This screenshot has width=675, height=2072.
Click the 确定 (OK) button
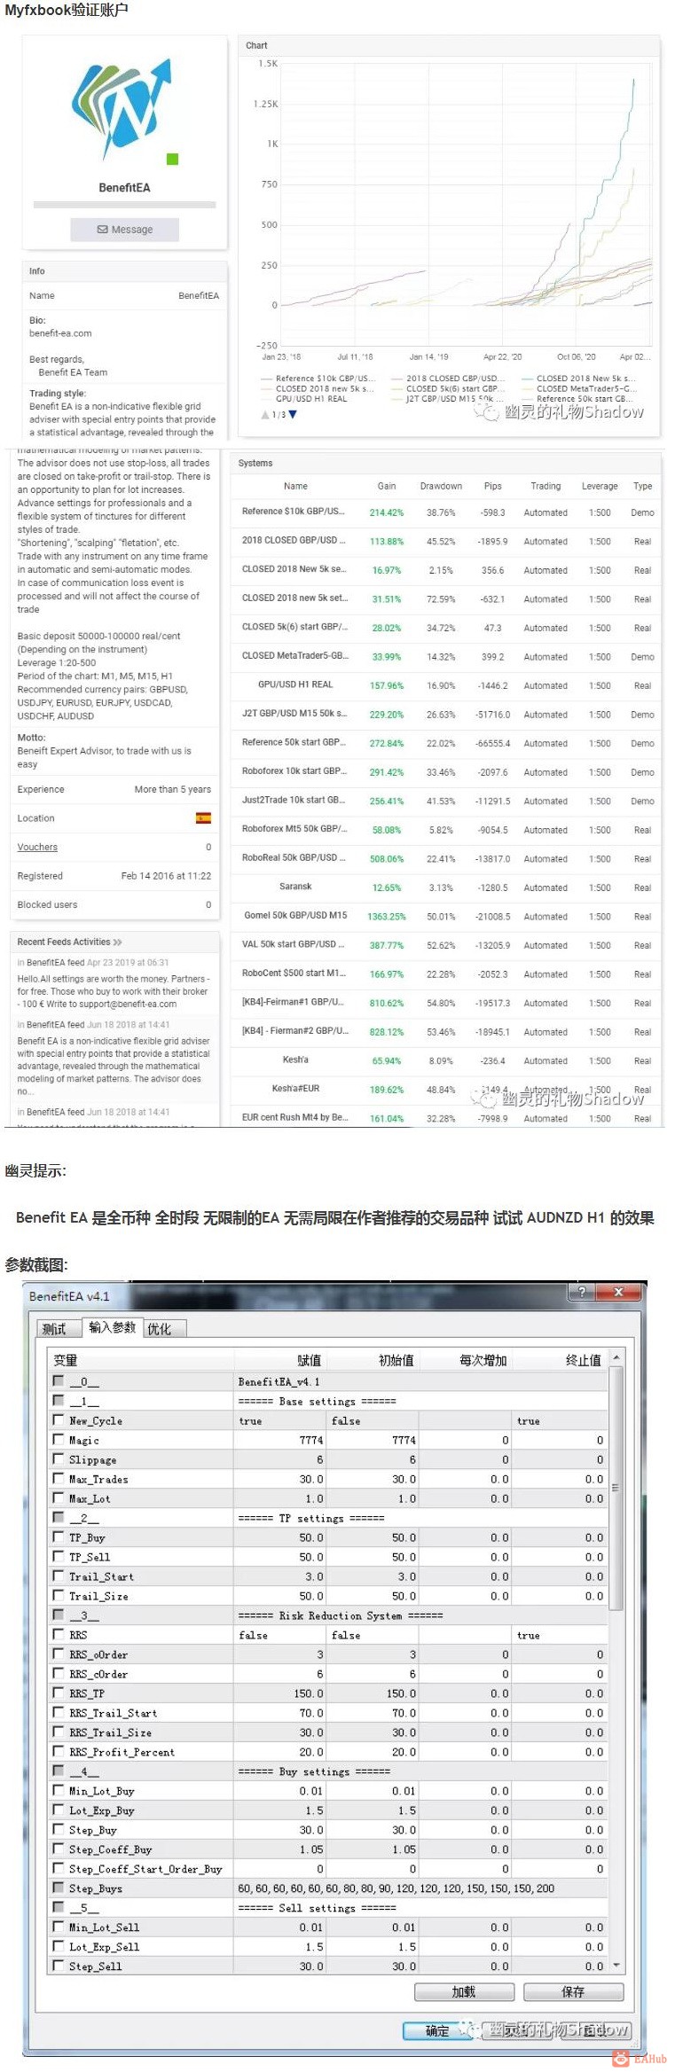(437, 2030)
